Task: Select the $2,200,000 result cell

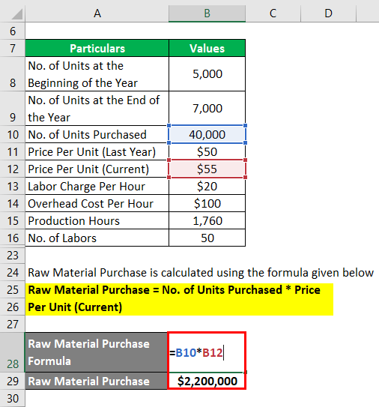Action: (x=207, y=381)
